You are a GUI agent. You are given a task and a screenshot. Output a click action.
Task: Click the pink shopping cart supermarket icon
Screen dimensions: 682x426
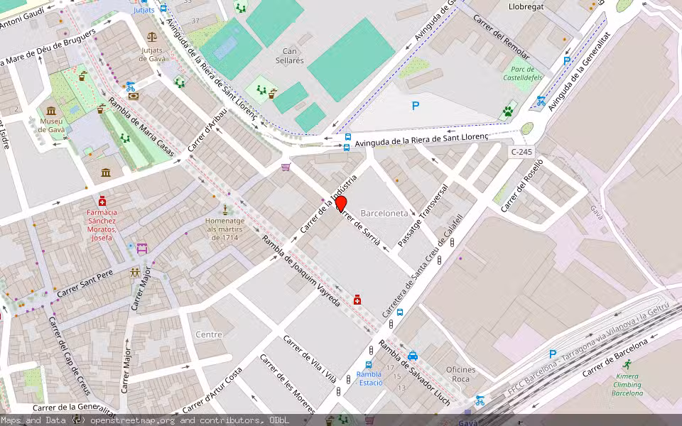coord(286,167)
